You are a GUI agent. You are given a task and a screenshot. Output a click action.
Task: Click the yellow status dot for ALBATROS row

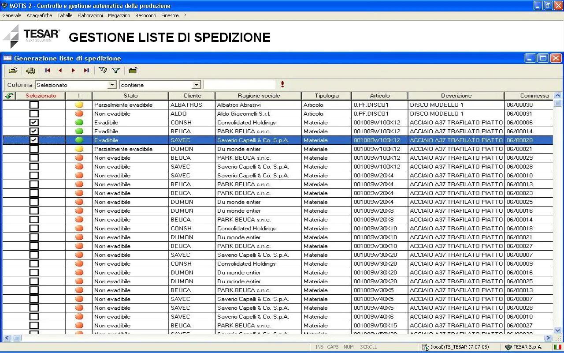coord(79,105)
